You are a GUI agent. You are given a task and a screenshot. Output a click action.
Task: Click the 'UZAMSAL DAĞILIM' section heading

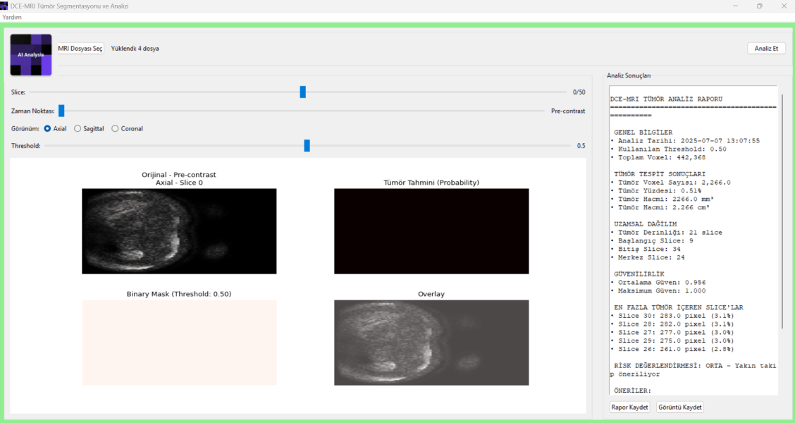pyautogui.click(x=646, y=224)
